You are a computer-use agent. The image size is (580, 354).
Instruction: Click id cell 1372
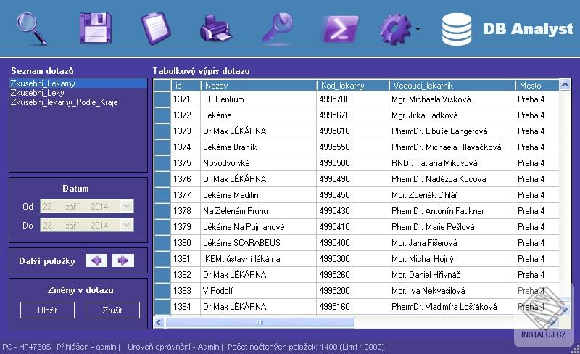pos(186,115)
